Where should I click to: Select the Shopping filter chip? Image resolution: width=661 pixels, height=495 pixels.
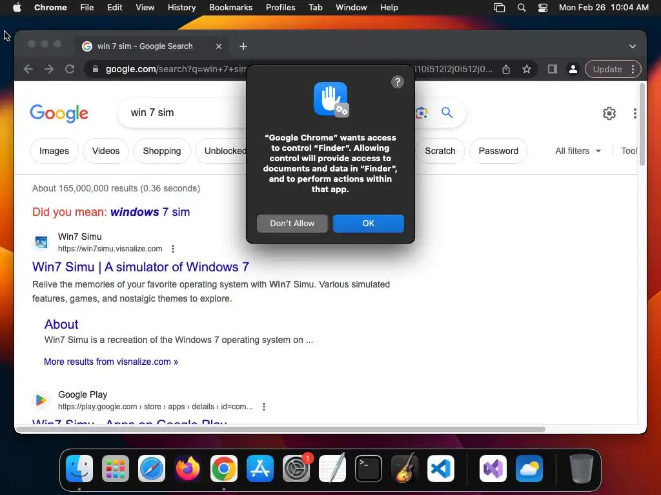tap(162, 151)
